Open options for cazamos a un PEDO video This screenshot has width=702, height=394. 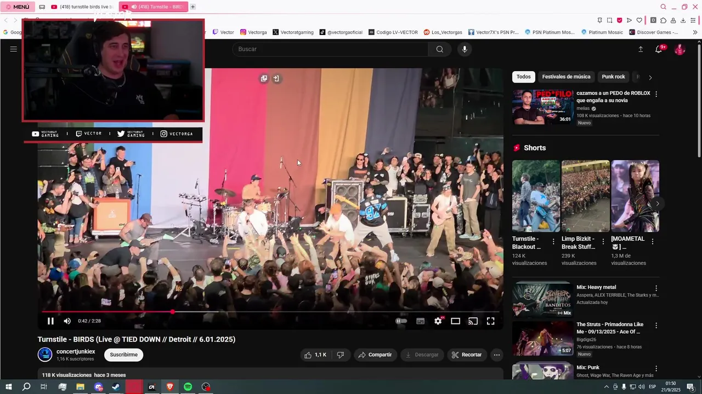pos(656,94)
